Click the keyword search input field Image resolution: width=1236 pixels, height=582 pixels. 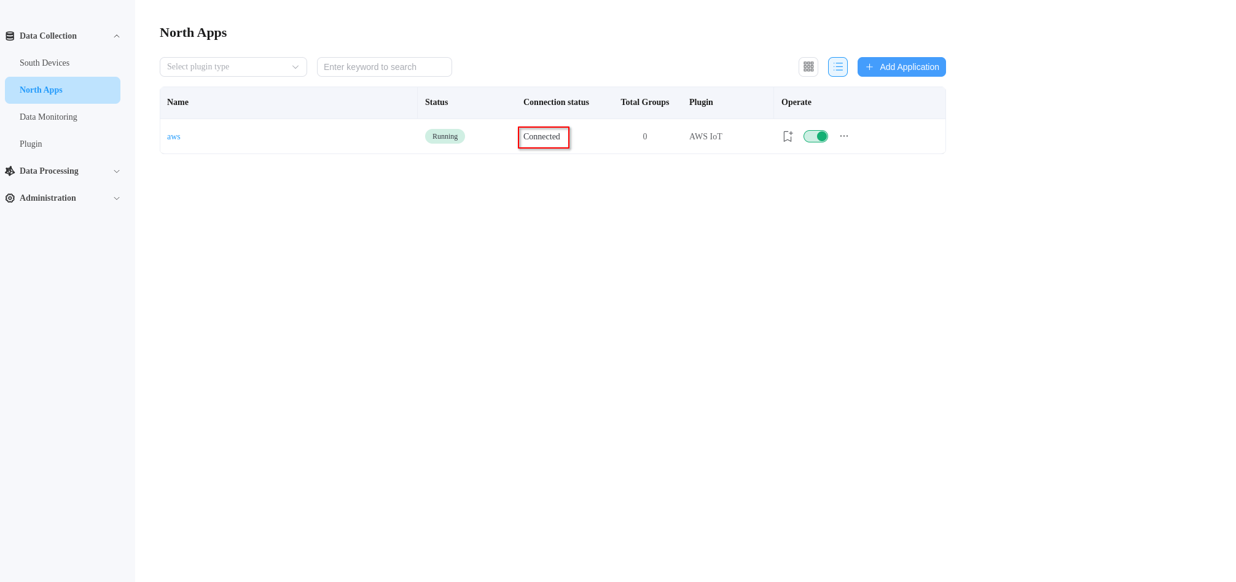click(384, 66)
